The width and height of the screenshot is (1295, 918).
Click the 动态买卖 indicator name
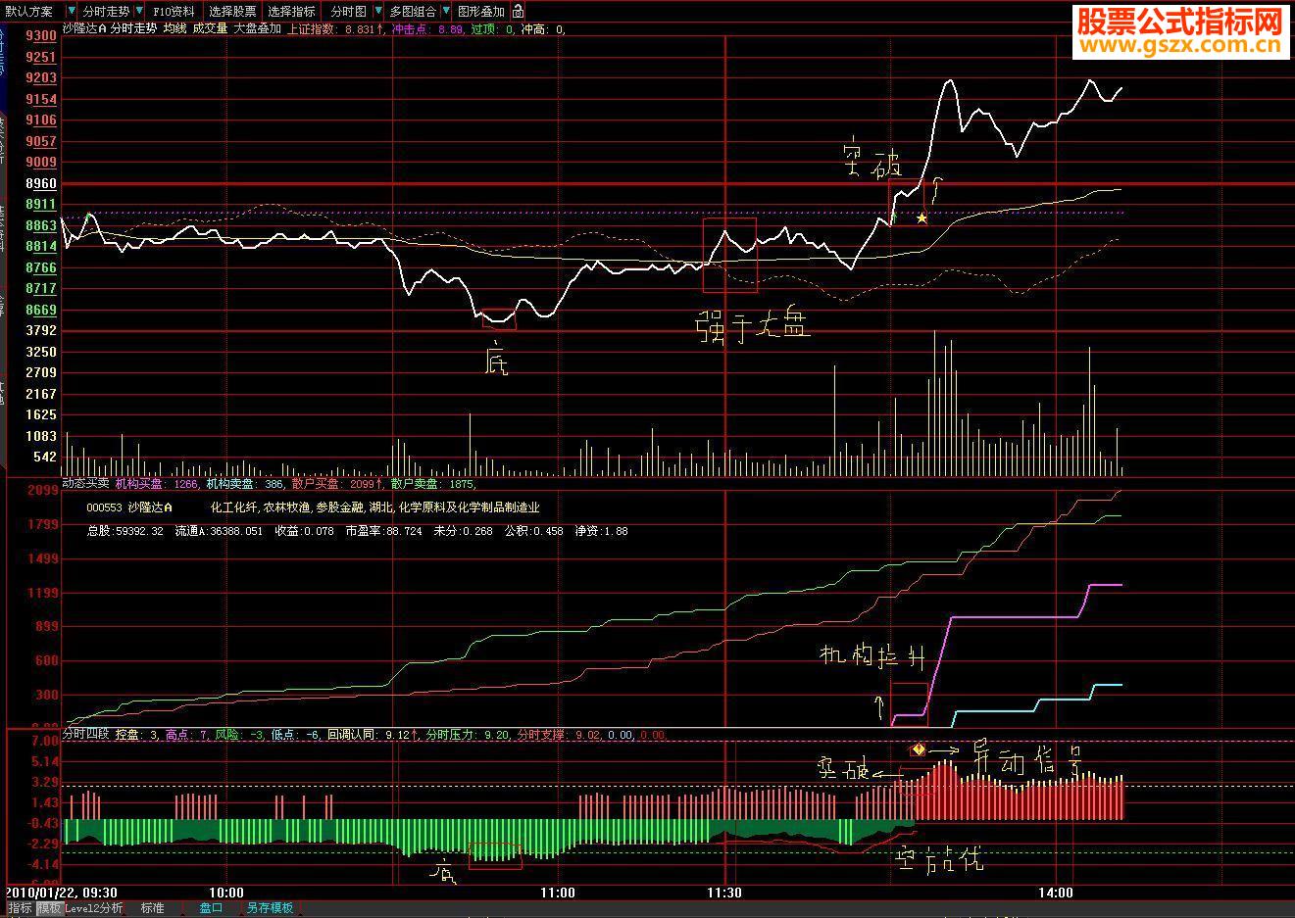click(85, 484)
